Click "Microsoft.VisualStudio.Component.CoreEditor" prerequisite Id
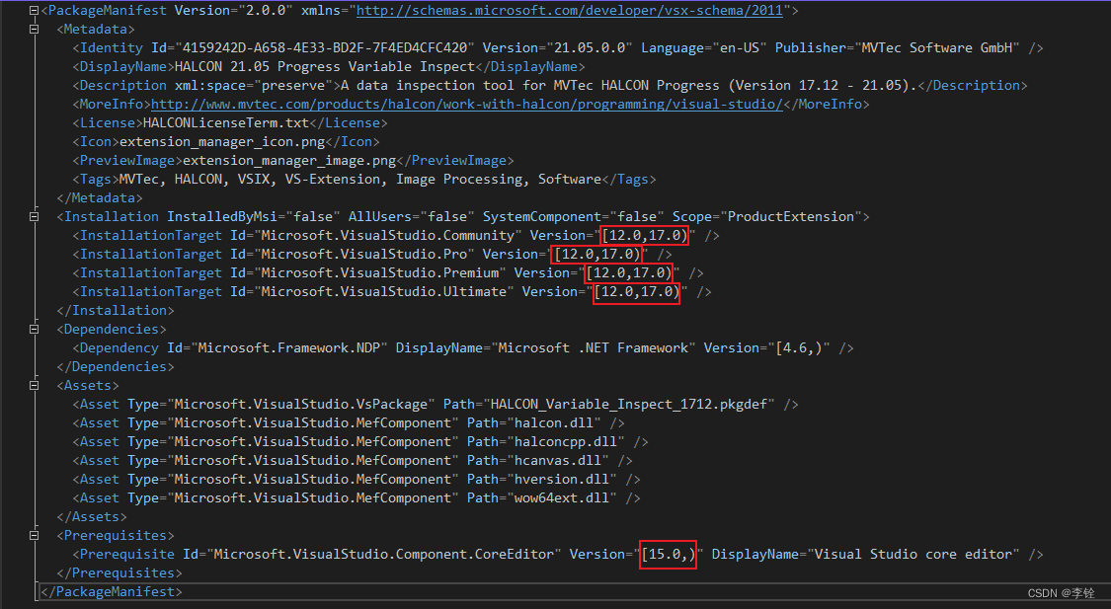Viewport: 1111px width, 609px height. pos(384,555)
